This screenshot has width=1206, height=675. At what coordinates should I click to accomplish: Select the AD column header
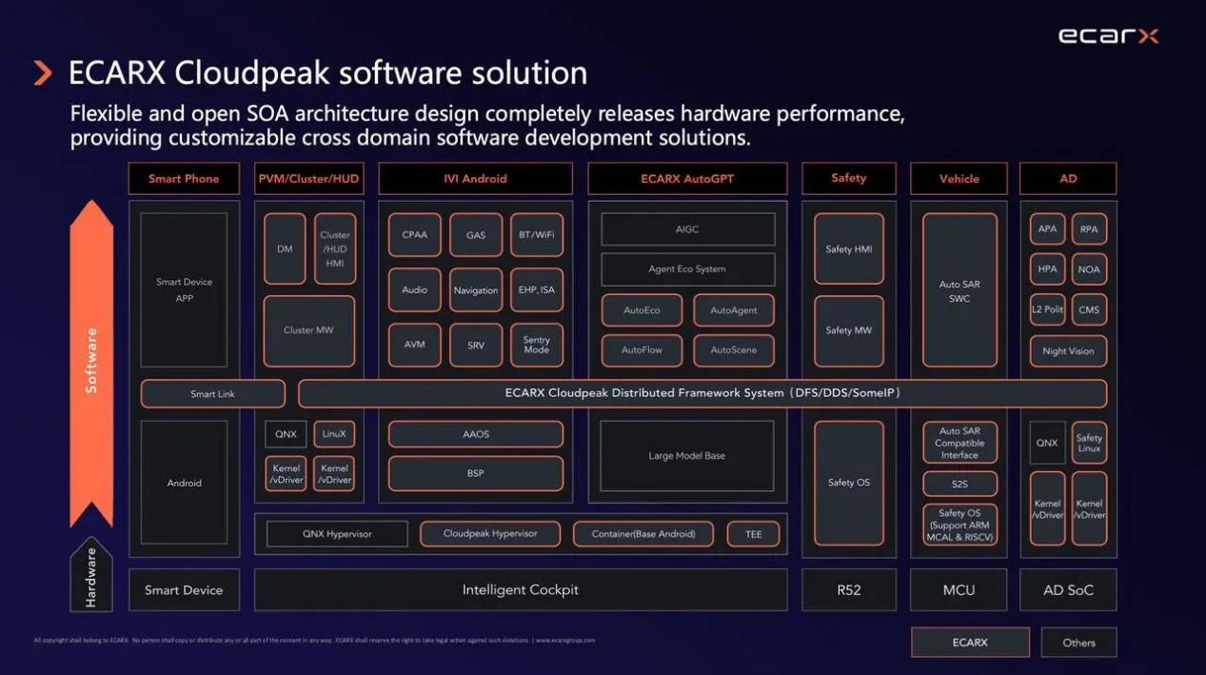pyautogui.click(x=1068, y=179)
